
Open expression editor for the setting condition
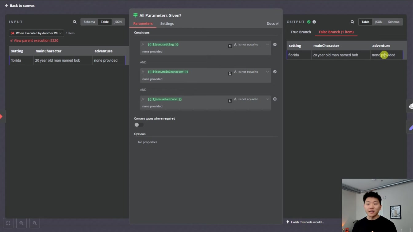(230, 46)
